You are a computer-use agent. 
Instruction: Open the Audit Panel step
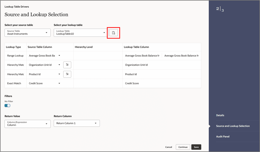[x=223, y=137]
